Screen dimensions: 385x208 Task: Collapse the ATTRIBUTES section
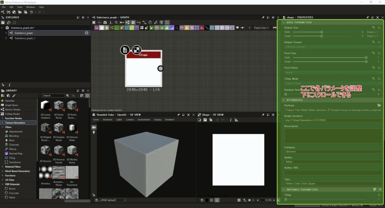(x=284, y=100)
